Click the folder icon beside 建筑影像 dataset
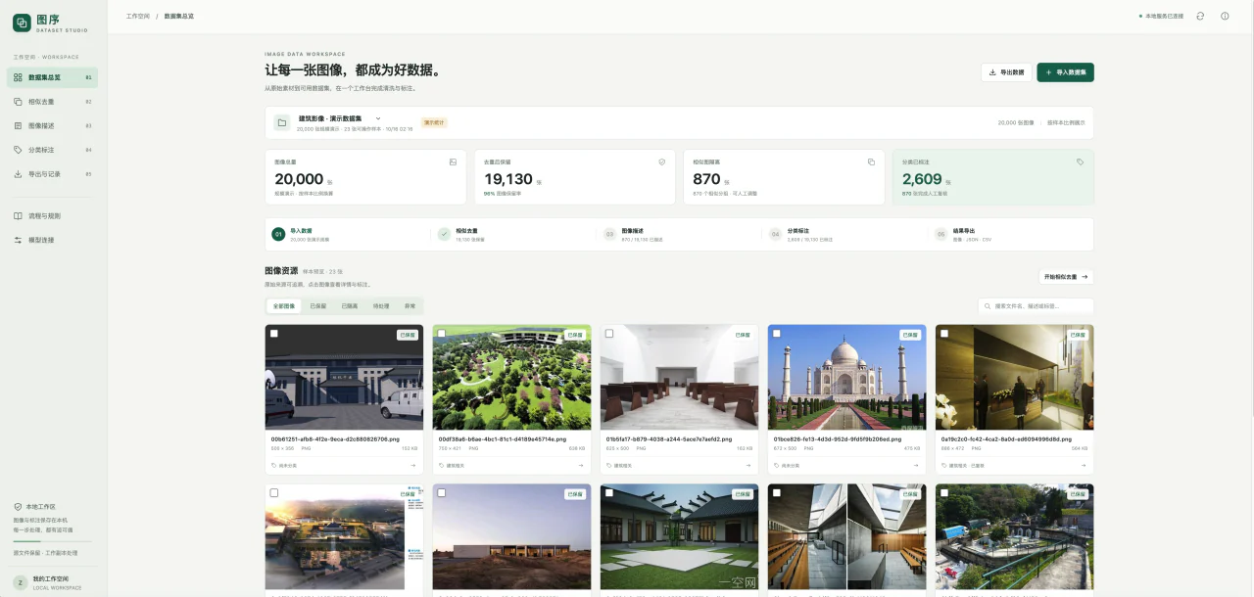 [281, 123]
